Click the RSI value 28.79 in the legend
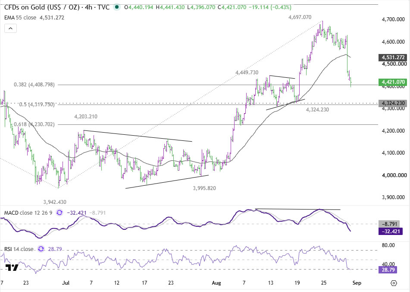This screenshot has width=410, height=292. coord(55,249)
